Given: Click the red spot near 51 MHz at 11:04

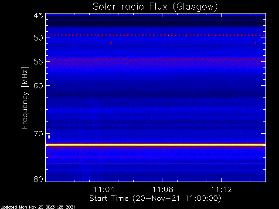Looking at the screenshot, I should [111, 43].
